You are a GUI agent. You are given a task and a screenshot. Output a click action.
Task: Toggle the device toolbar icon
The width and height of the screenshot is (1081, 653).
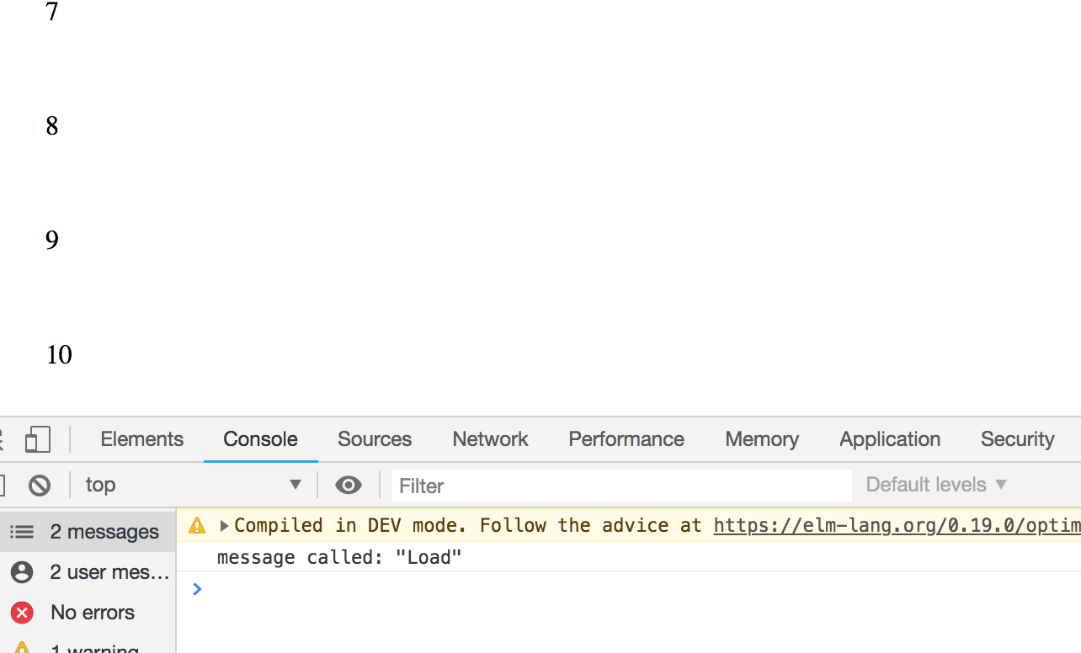(37, 438)
